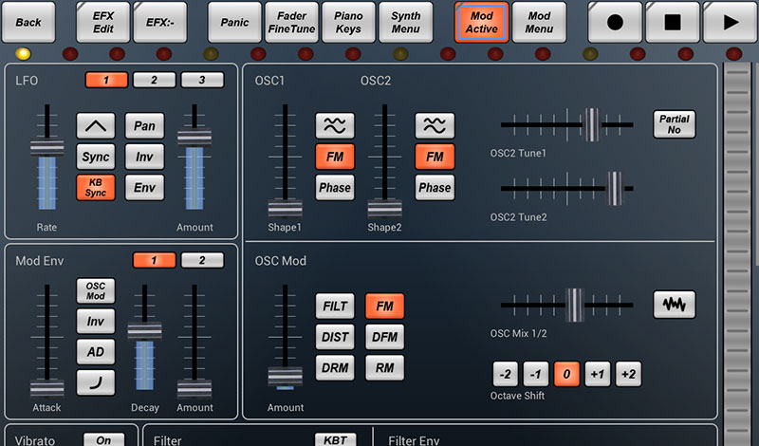Screen dimensions: 759x446
Task: Toggle the LFO Pan button
Action: coord(145,126)
